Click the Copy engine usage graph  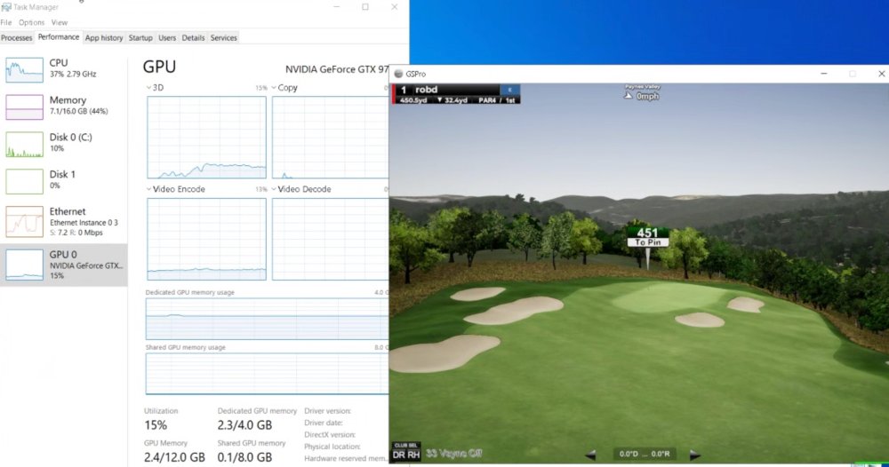[331, 138]
